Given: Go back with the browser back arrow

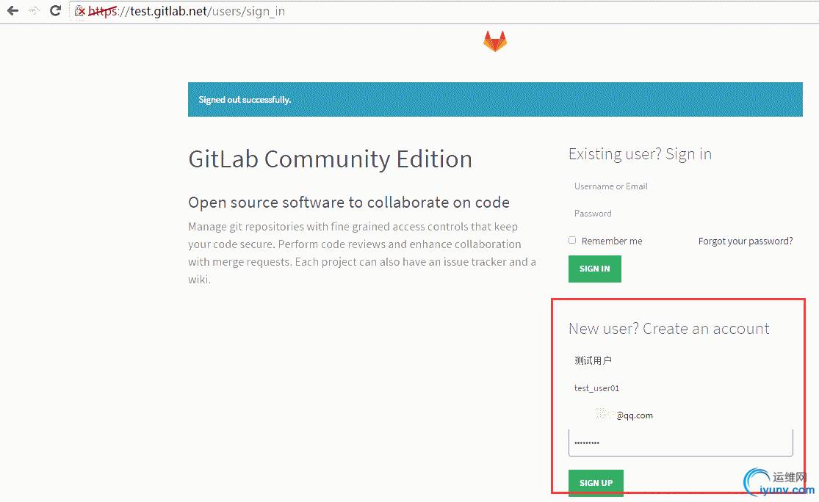Looking at the screenshot, I should click(x=12, y=10).
